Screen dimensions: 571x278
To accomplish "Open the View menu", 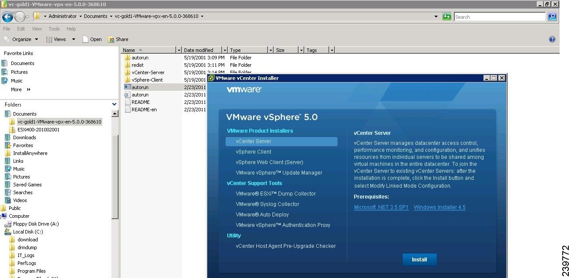I will 37,29.
